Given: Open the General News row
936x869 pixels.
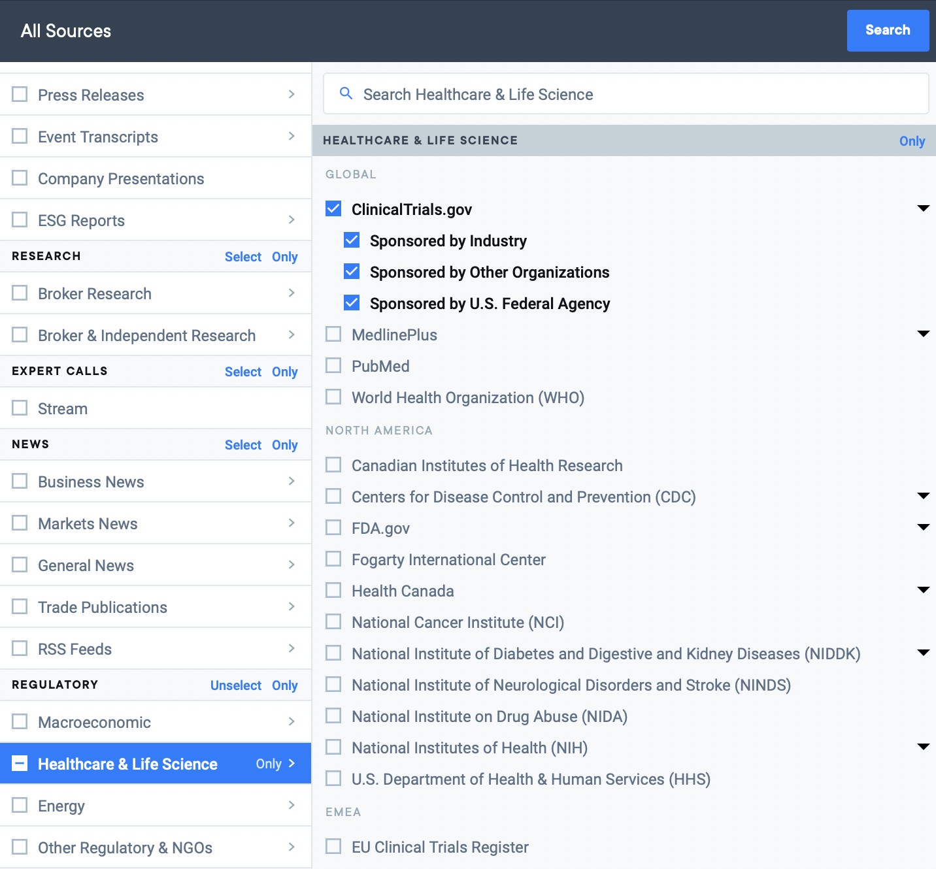Looking at the screenshot, I should (x=156, y=565).
